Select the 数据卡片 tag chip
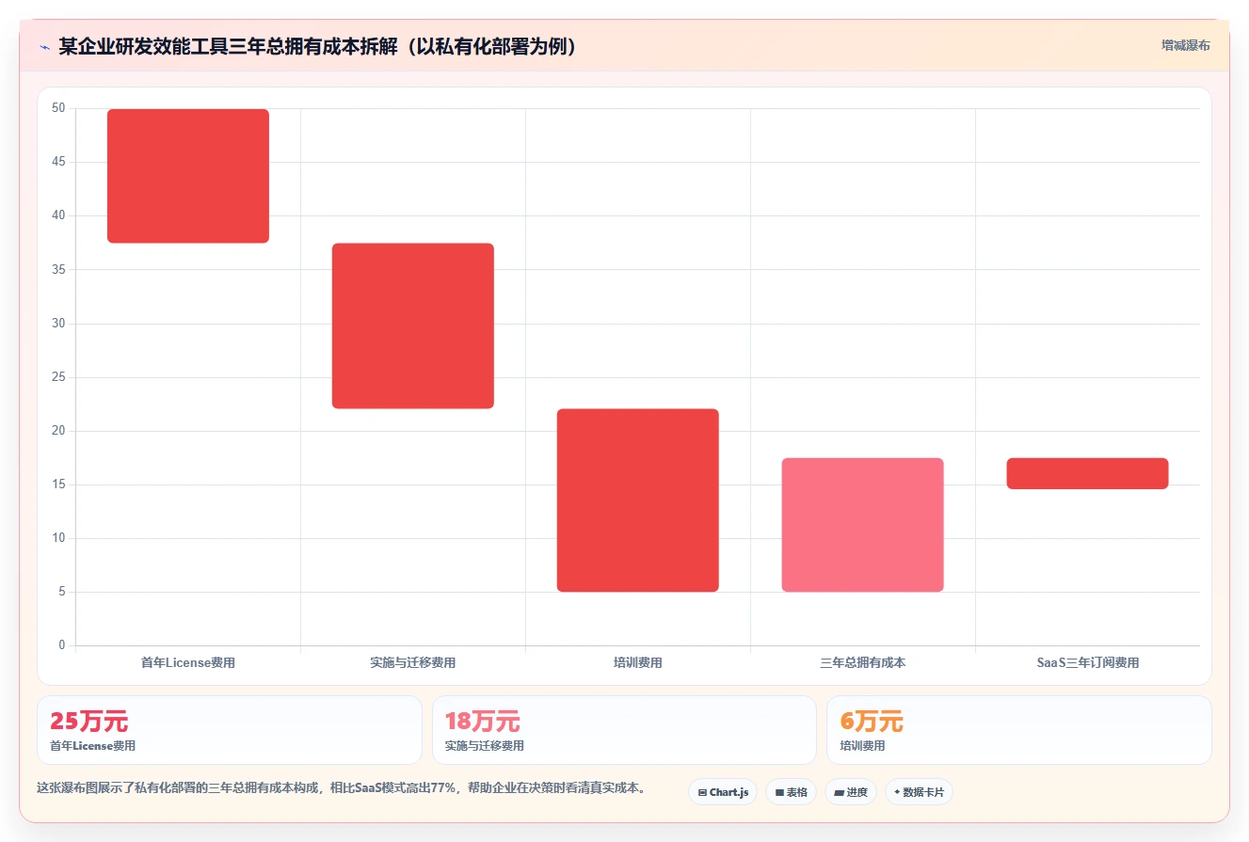Screen dimensions: 1249x842 pyautogui.click(x=919, y=792)
